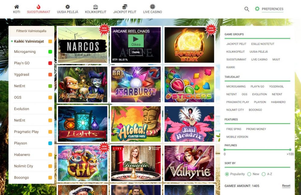Open the Narcos video slot game
Screen dimensions: 301x195
[x=83, y=45]
